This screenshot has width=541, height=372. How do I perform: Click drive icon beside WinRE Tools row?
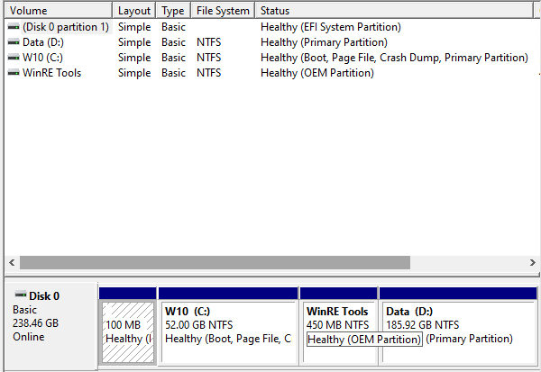(x=14, y=73)
